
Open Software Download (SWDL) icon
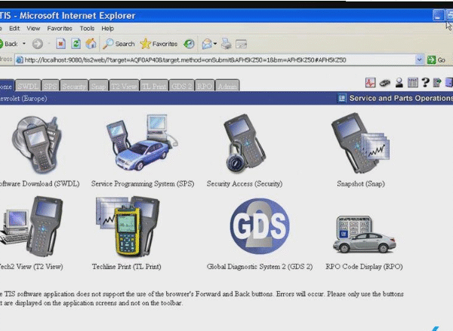[x=37, y=144]
